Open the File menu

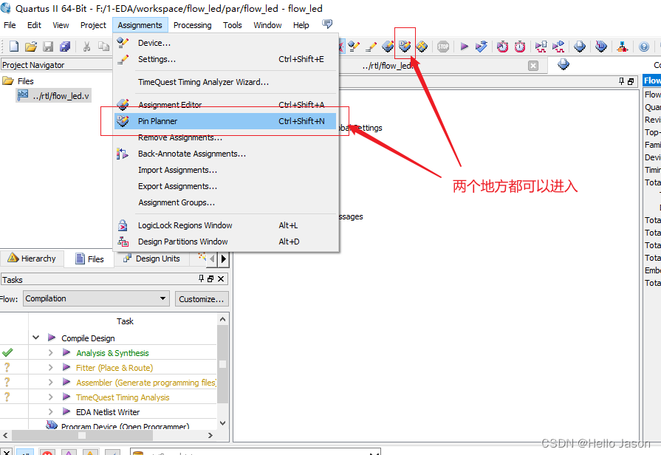point(10,25)
